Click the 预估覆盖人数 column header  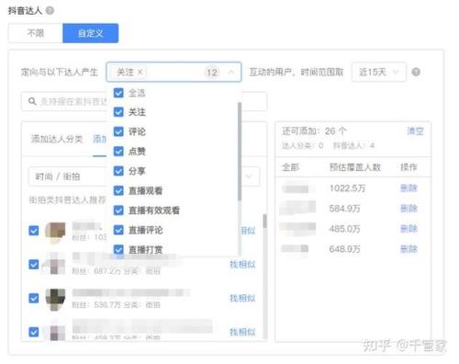pyautogui.click(x=355, y=167)
